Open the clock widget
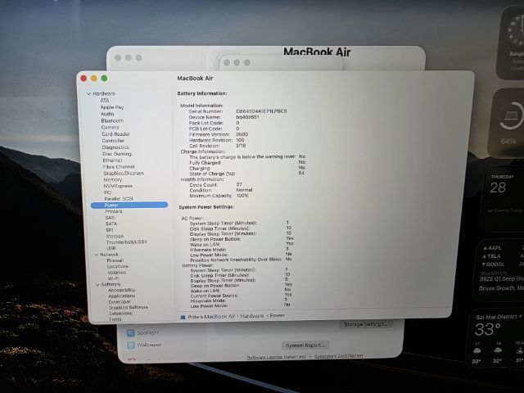The image size is (524, 393). (x=510, y=43)
